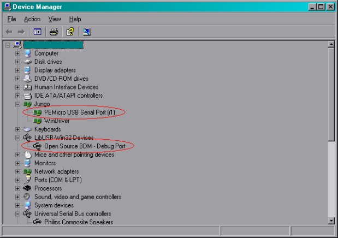
Task: Select the Philips Composite Speakers entry
Action: (79, 222)
